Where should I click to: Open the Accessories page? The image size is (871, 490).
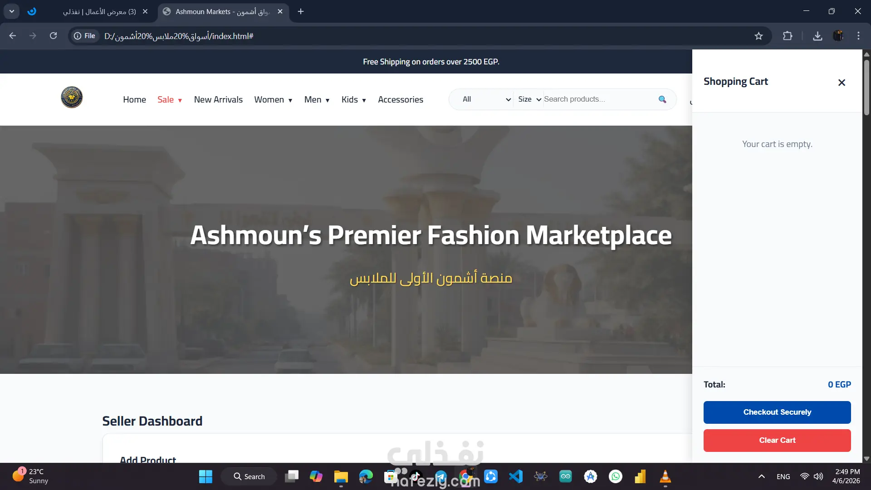pos(400,100)
